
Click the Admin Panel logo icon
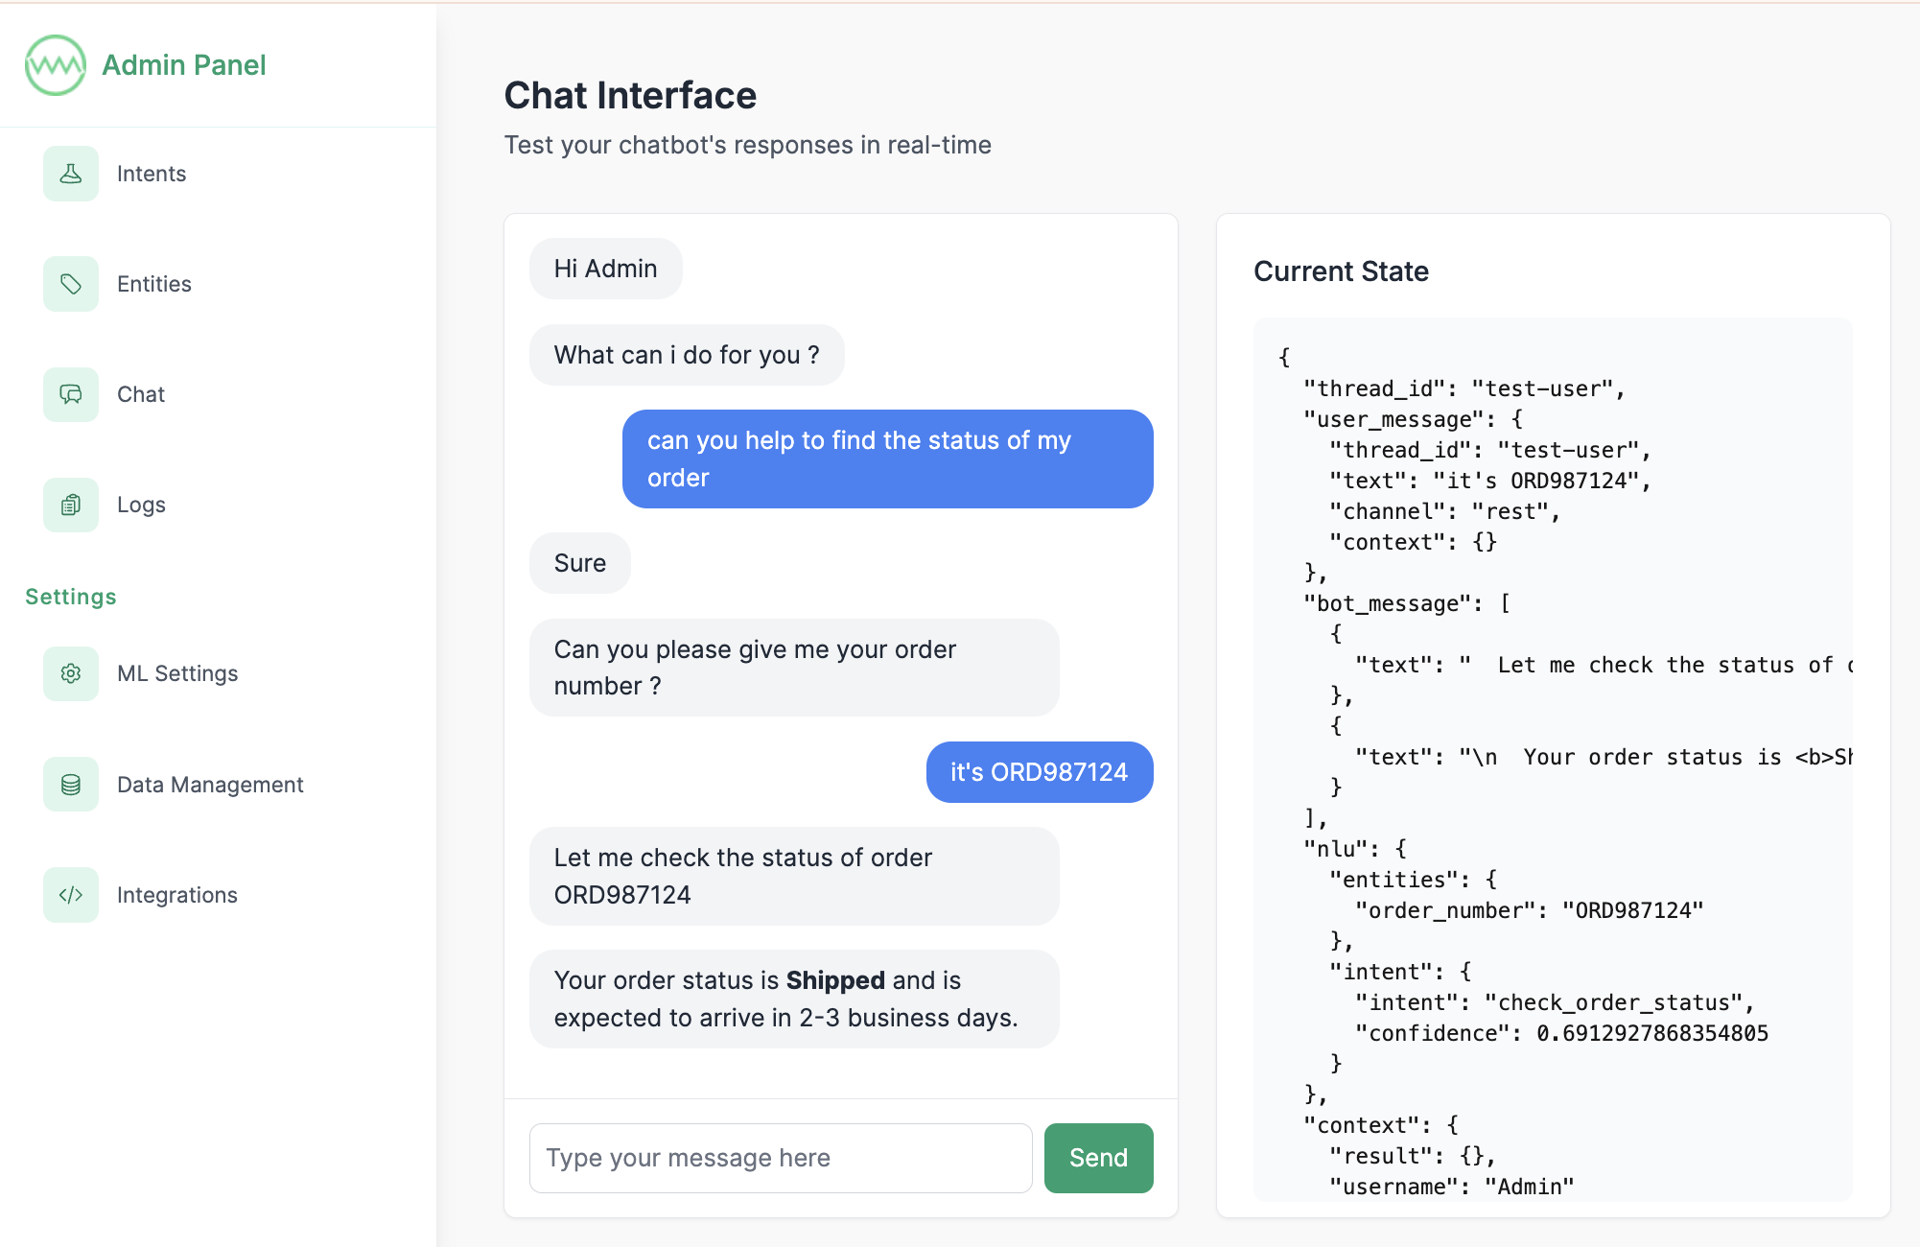(x=55, y=65)
